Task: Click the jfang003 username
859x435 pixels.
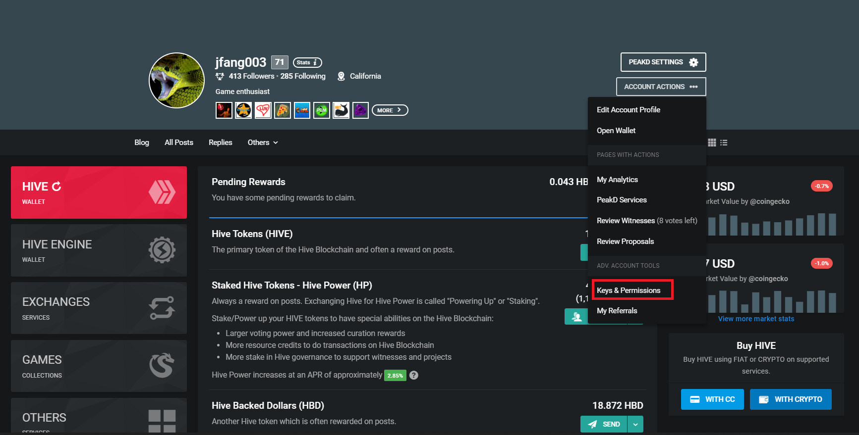Action: point(241,62)
